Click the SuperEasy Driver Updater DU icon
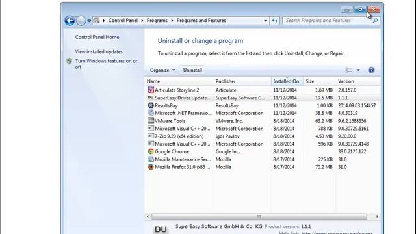 (151, 97)
